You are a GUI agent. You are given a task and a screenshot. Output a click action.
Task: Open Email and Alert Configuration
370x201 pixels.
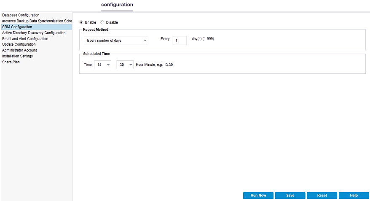(x=25, y=38)
